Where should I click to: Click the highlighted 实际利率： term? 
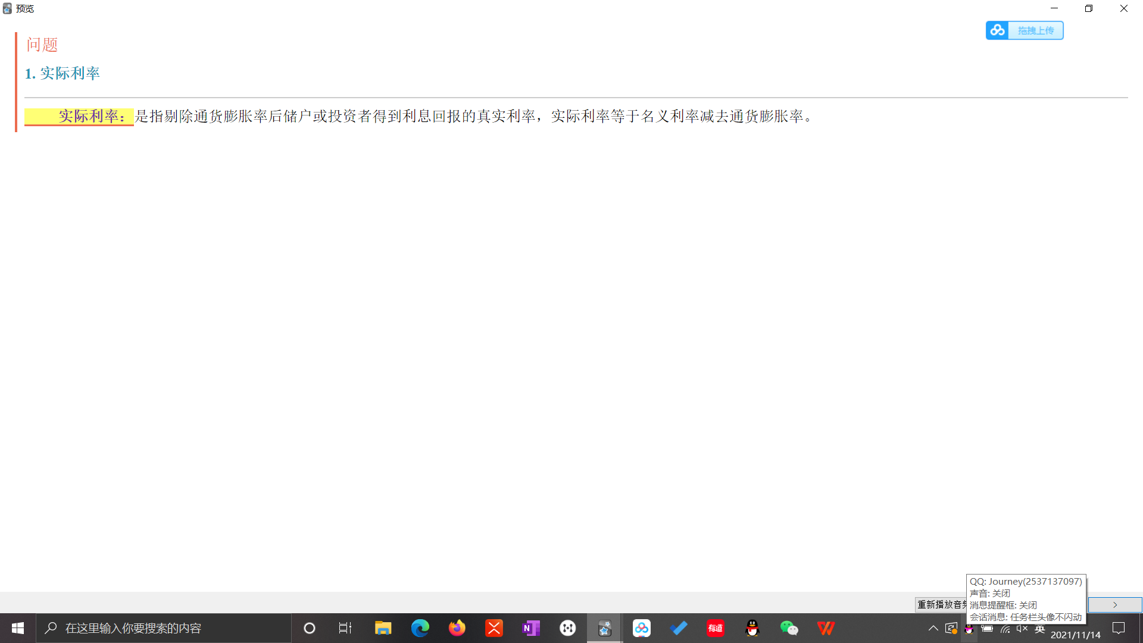coord(79,117)
